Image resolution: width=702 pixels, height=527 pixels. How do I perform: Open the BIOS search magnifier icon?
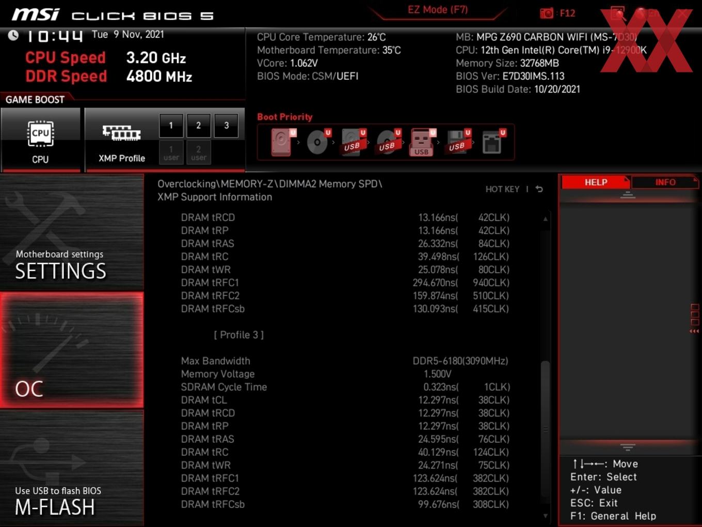pos(618,13)
